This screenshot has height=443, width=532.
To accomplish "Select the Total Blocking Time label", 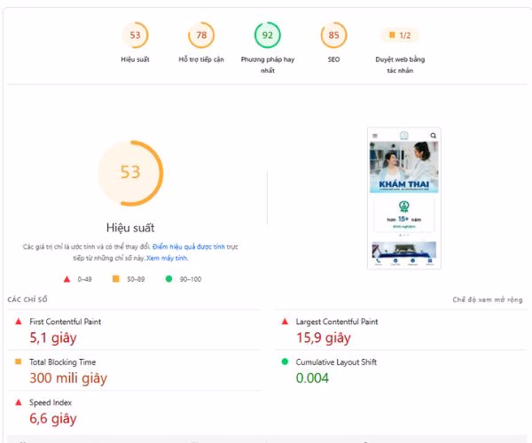I will [62, 362].
